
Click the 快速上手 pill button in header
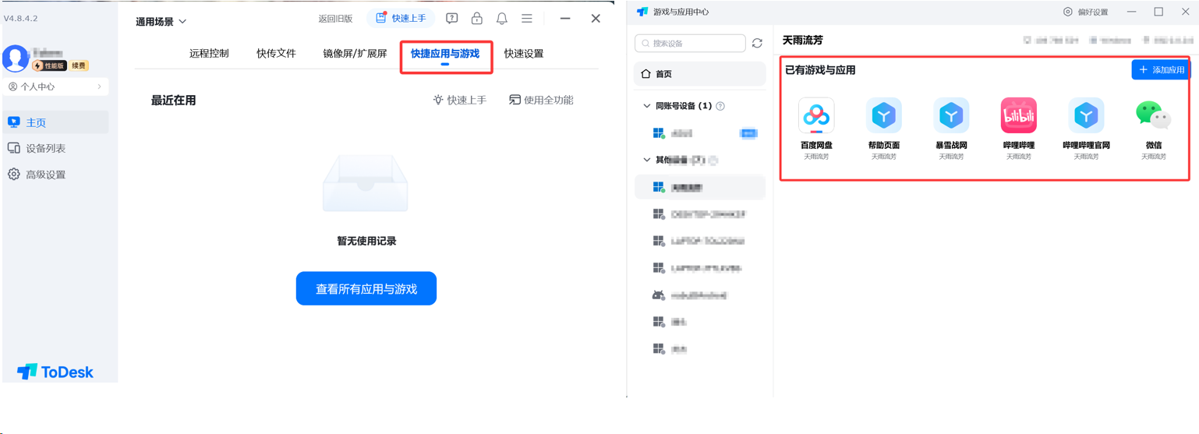(401, 18)
